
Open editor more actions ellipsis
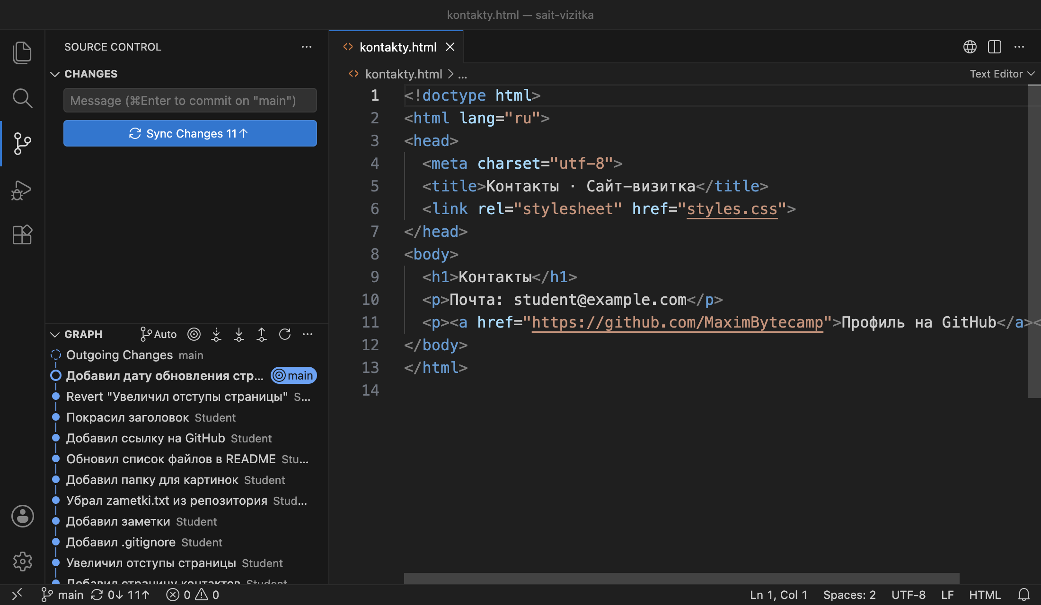pyautogui.click(x=1019, y=47)
